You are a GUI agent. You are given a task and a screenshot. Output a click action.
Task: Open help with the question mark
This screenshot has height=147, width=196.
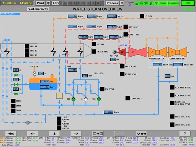point(185,134)
